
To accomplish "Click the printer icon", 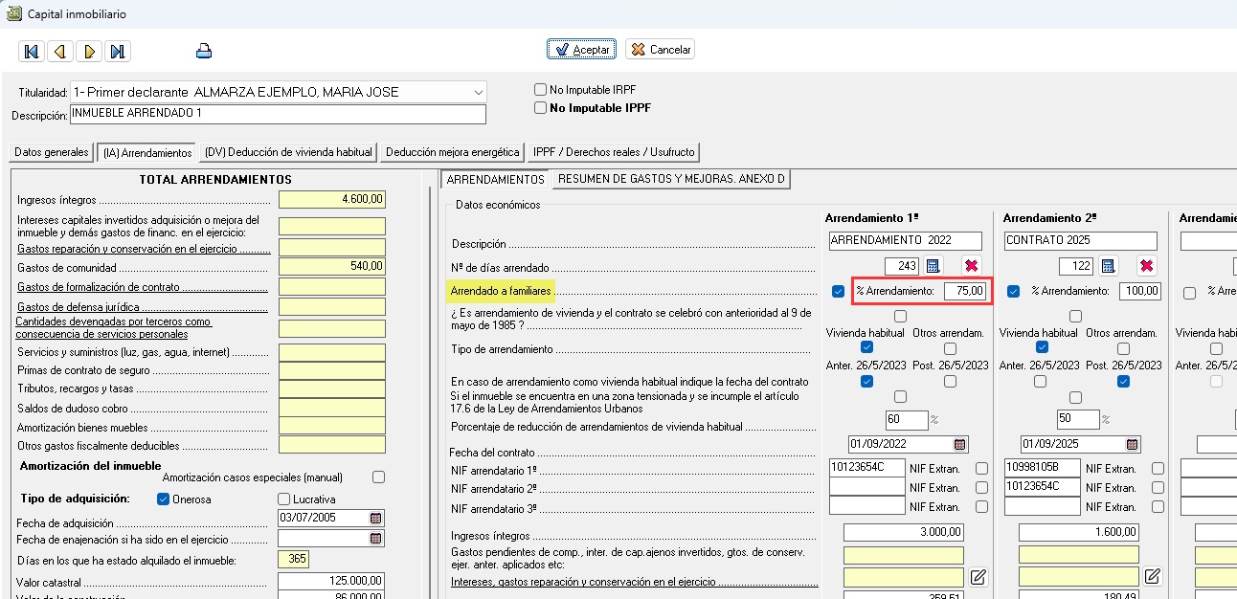I will [204, 52].
